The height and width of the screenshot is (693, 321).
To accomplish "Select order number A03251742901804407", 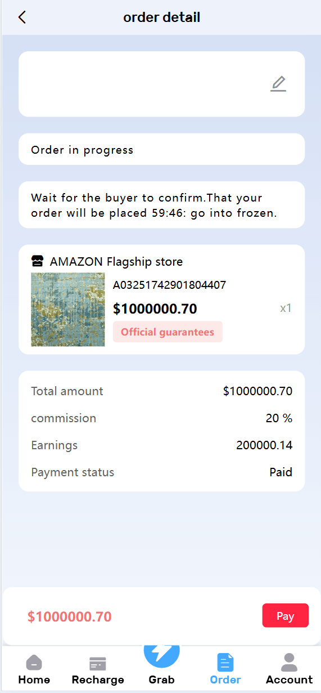I will [169, 285].
